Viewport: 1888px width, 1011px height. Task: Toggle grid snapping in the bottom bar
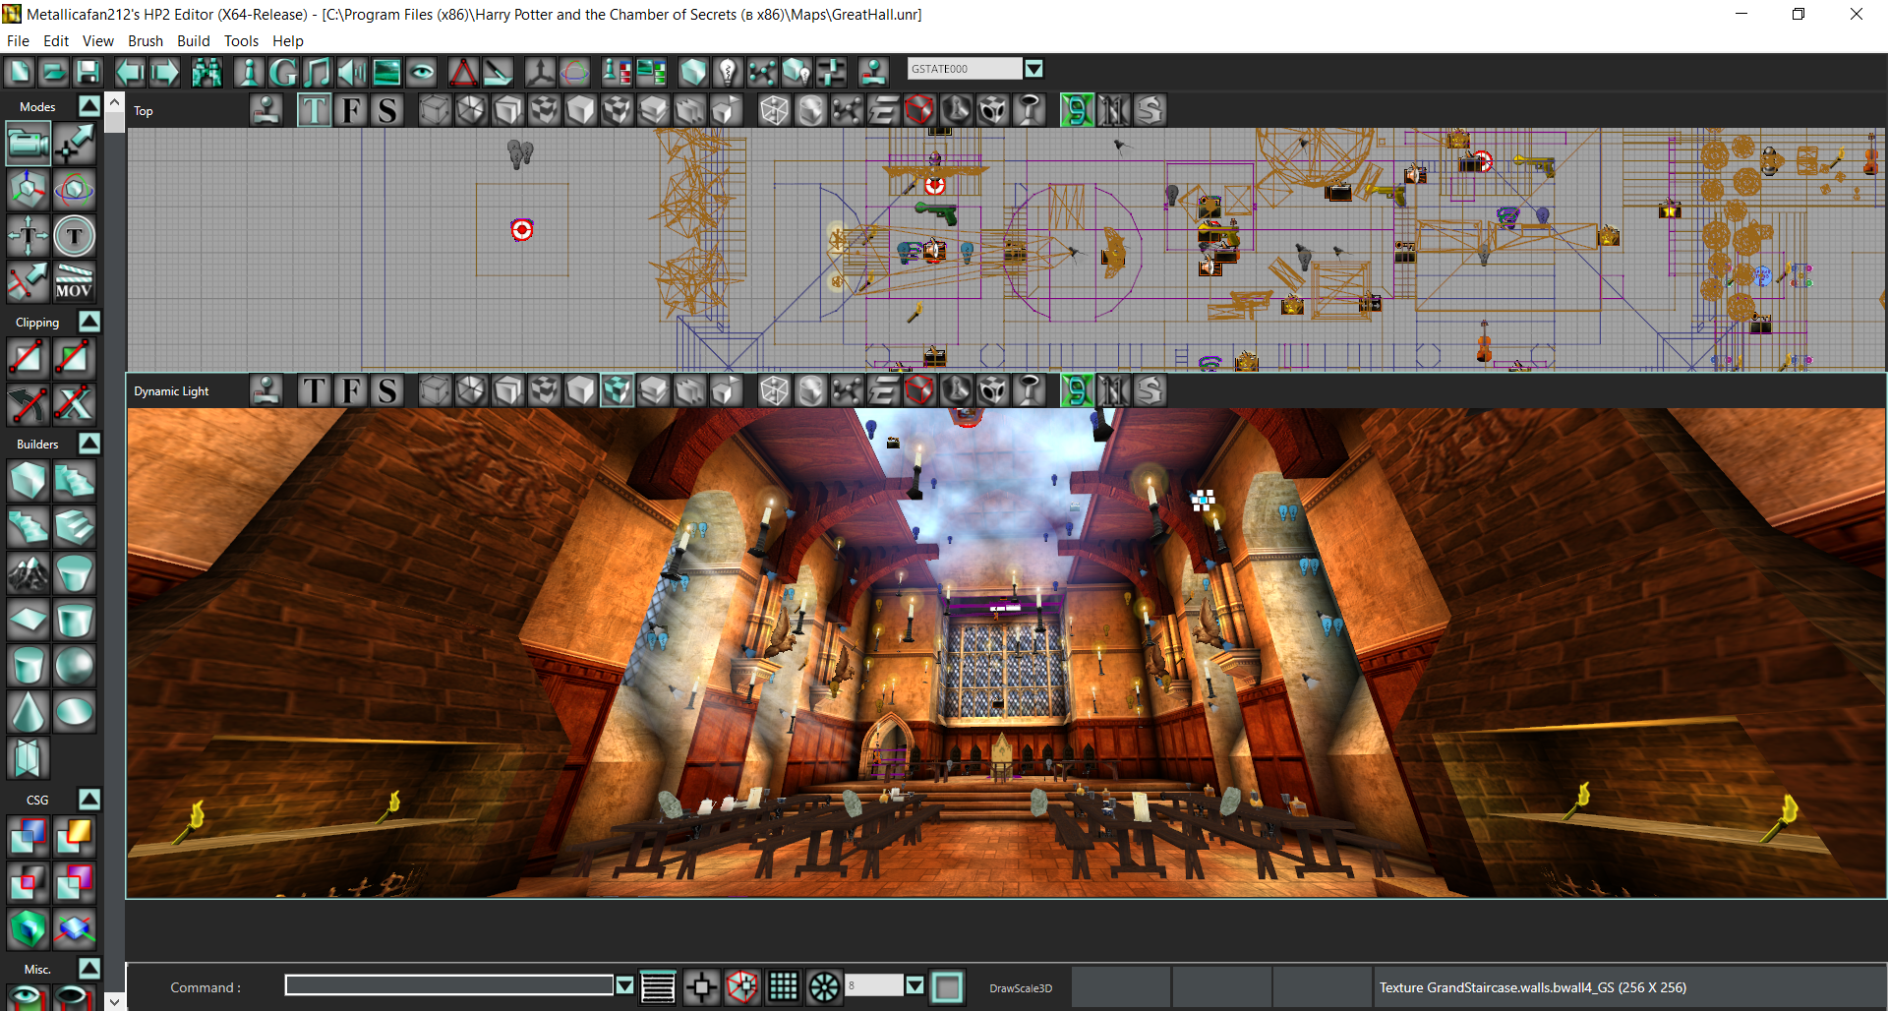(x=783, y=986)
